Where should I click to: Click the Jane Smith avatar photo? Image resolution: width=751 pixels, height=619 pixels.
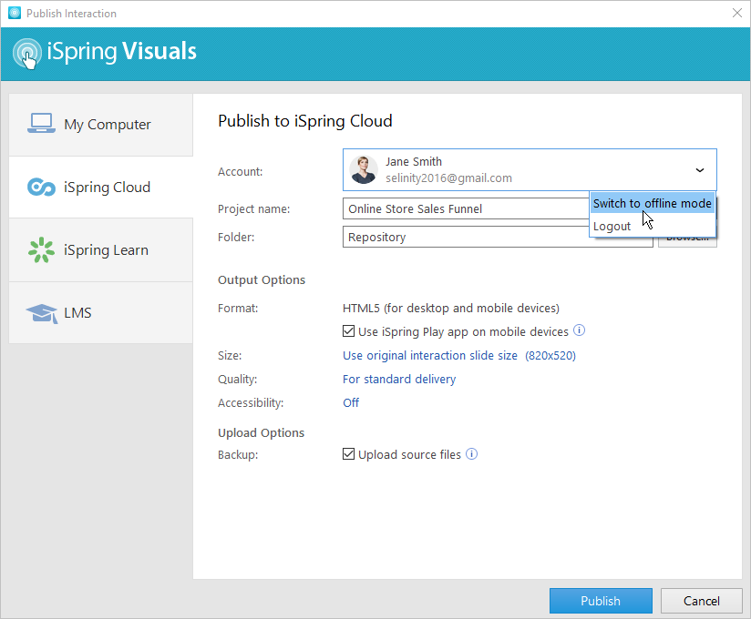coord(364,170)
